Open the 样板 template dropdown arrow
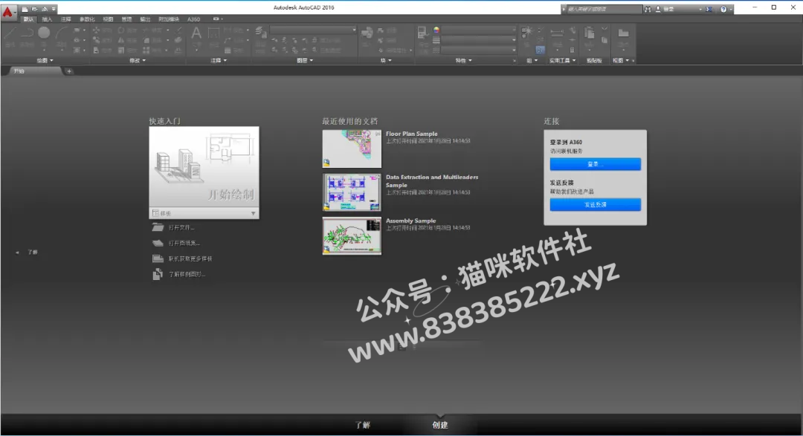 tap(253, 213)
